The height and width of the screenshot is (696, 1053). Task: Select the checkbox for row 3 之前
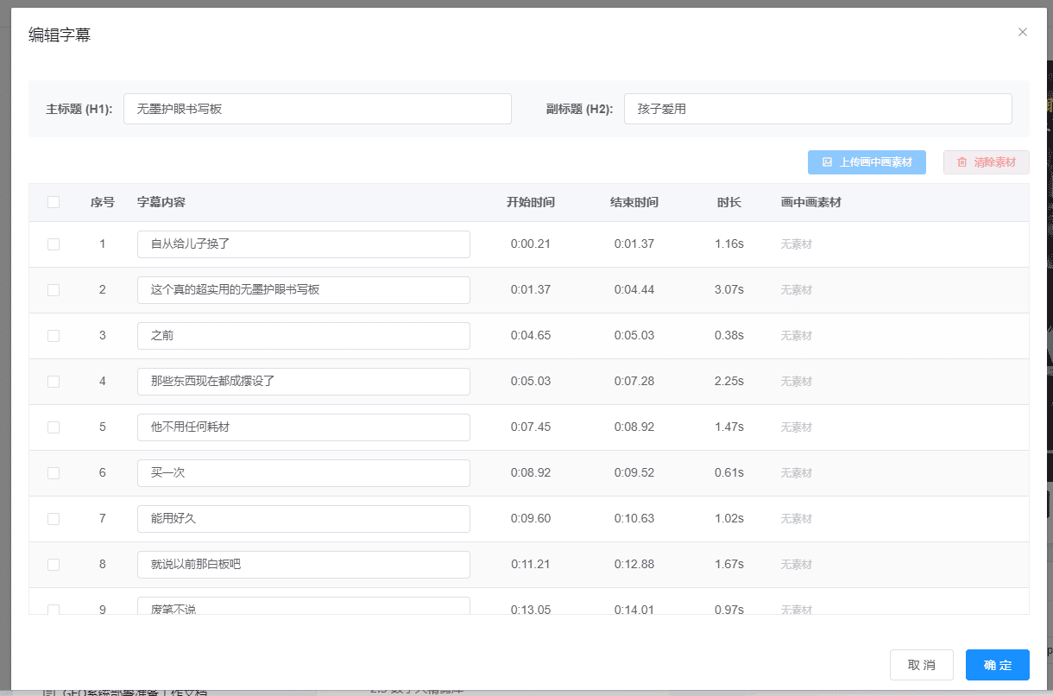[54, 336]
